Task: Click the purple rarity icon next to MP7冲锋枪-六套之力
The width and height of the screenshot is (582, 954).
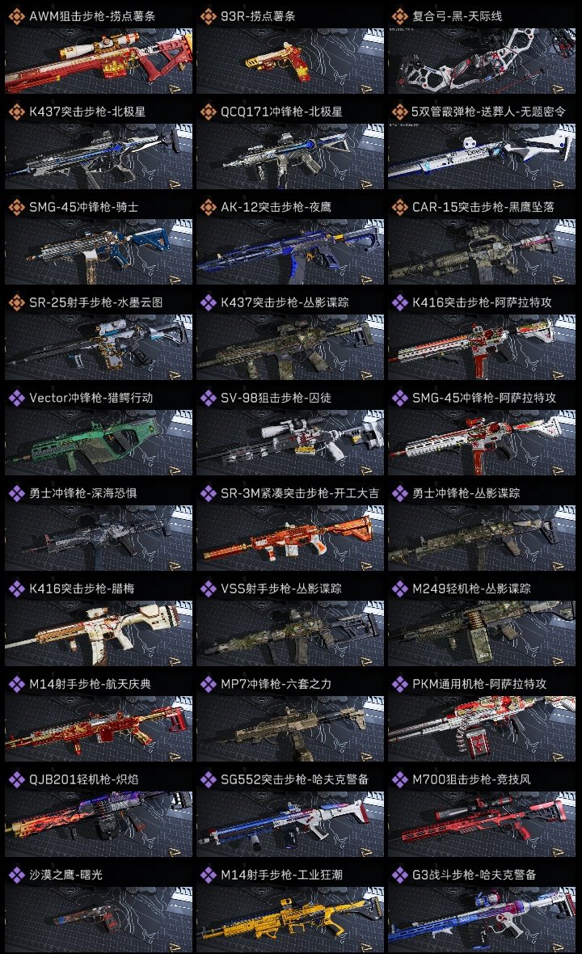Action: 208,684
